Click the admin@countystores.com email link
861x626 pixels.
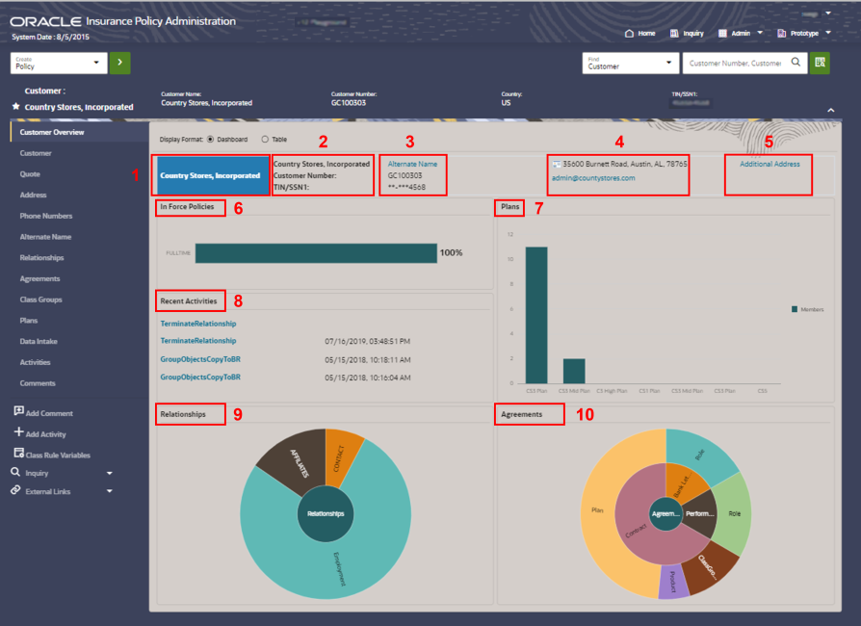click(x=593, y=178)
